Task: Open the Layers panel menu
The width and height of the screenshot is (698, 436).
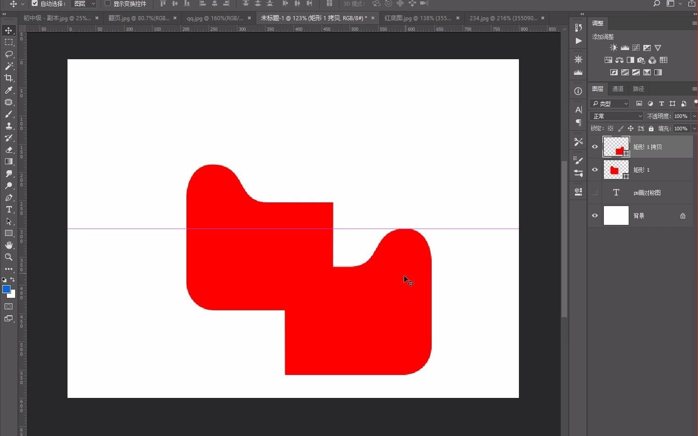Action: (694, 89)
